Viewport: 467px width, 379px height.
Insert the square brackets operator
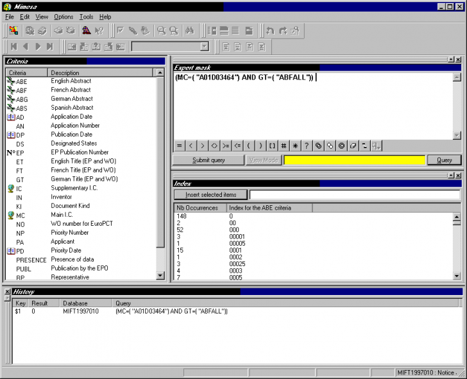point(272,146)
